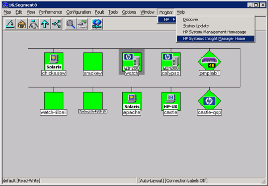Select the castle HP-UX node icon
The height and width of the screenshot is (186, 268).
point(171,101)
